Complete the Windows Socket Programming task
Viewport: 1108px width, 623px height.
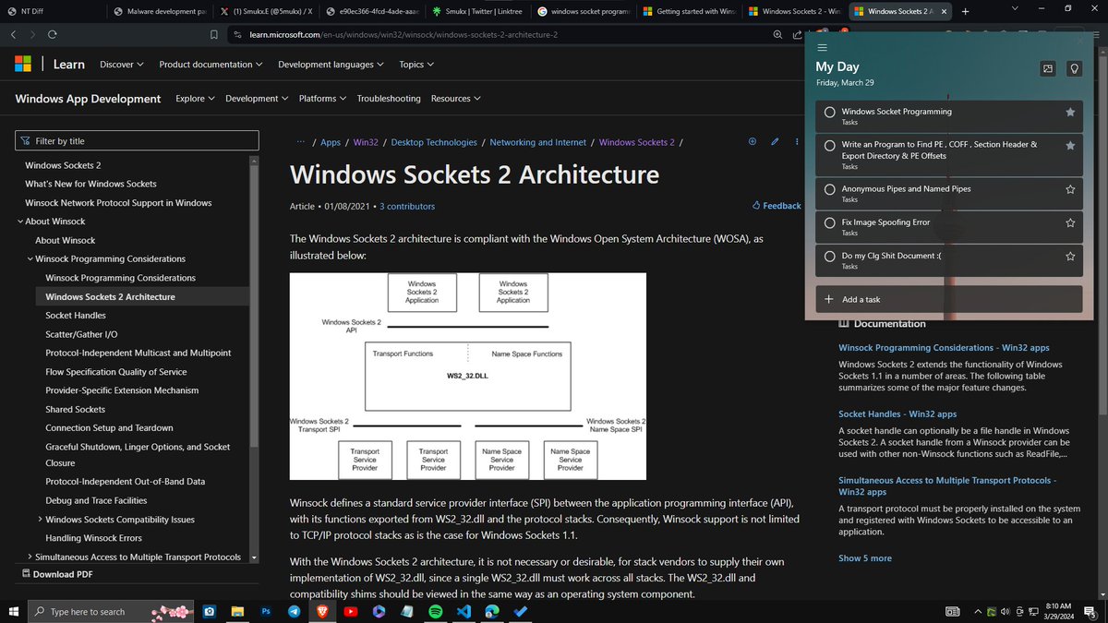830,113
